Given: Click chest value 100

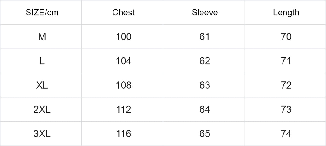Looking at the screenshot, I should (123, 37).
